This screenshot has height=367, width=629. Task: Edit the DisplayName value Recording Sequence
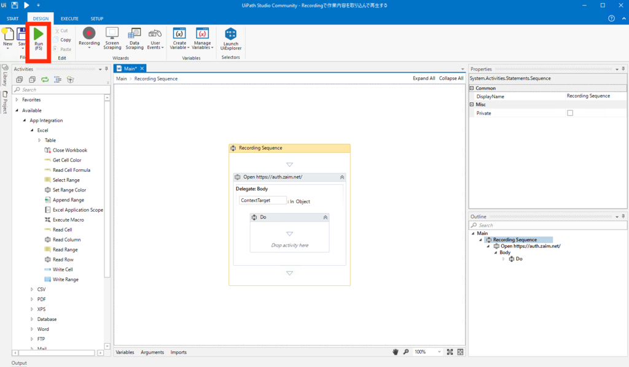pyautogui.click(x=595, y=96)
